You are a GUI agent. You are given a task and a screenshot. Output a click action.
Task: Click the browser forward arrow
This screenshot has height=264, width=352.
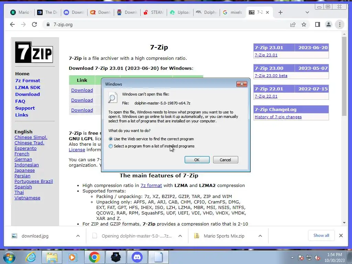23,24
